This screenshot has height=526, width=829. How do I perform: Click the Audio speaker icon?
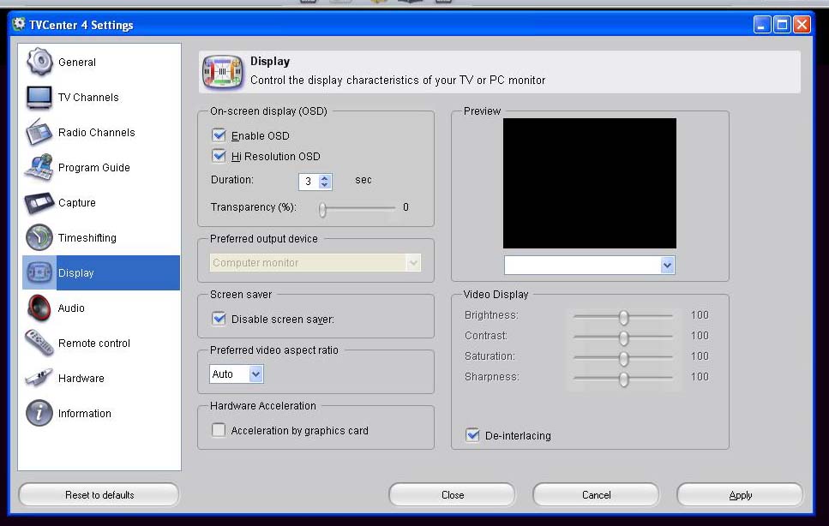[39, 308]
